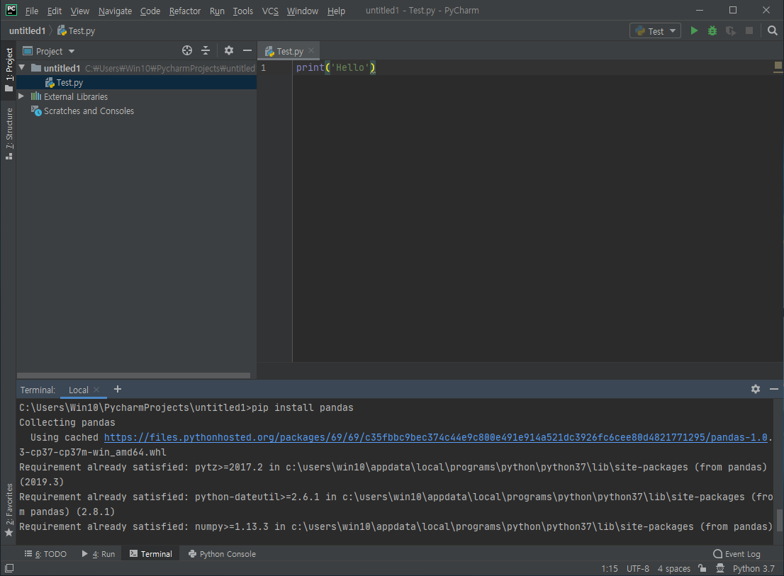Viewport: 784px width, 576px height.
Task: Open Terminal panel settings gear
Action: tap(756, 389)
